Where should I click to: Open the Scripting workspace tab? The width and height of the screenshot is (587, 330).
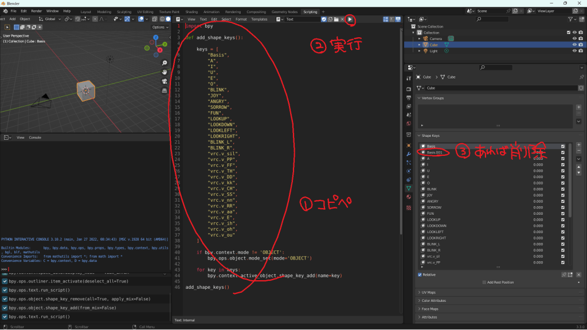pos(310,11)
